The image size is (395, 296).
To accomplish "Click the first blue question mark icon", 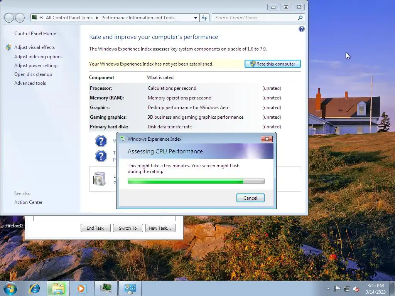I will point(101,141).
